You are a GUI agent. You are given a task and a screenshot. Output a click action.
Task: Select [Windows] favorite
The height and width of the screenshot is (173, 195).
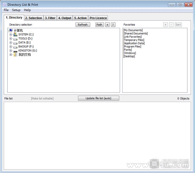[129, 53]
